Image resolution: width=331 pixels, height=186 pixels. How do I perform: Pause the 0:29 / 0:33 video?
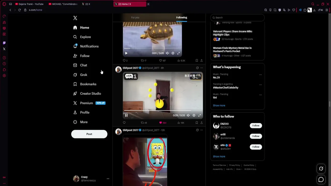click(x=126, y=115)
